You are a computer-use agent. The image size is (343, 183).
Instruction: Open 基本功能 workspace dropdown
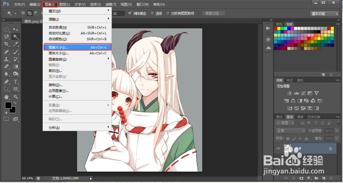[x=324, y=14]
